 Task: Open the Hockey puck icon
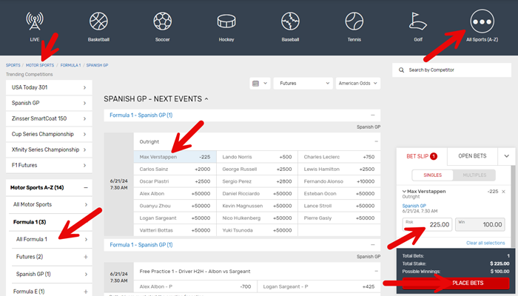(x=226, y=21)
